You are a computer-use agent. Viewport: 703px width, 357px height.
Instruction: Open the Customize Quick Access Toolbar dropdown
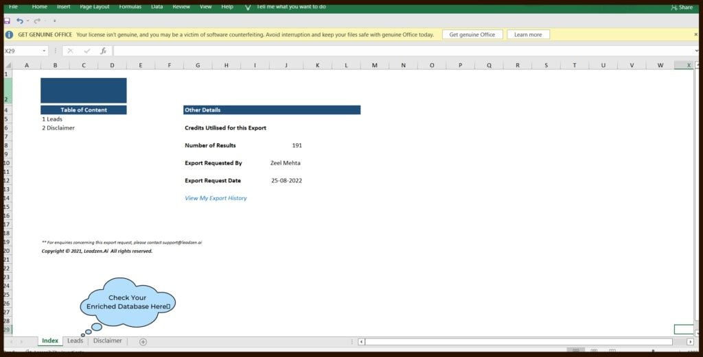pos(55,21)
